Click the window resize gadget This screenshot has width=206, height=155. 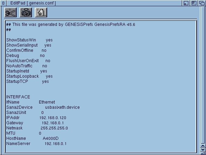point(203,153)
